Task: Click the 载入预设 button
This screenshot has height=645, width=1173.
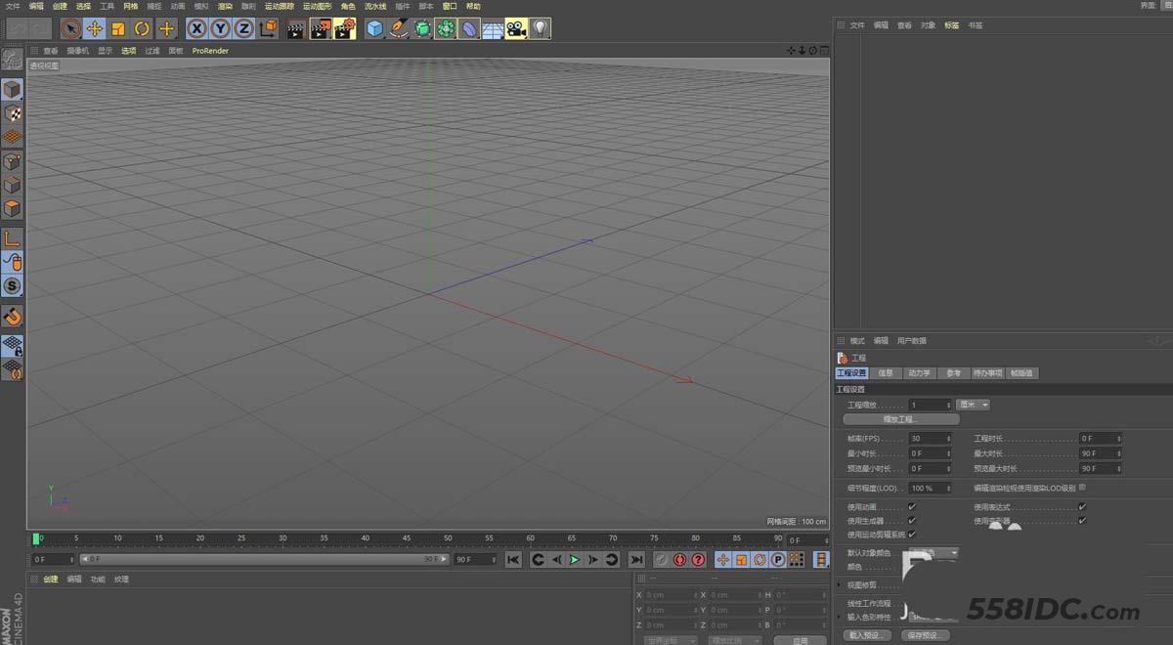Action: pos(867,635)
